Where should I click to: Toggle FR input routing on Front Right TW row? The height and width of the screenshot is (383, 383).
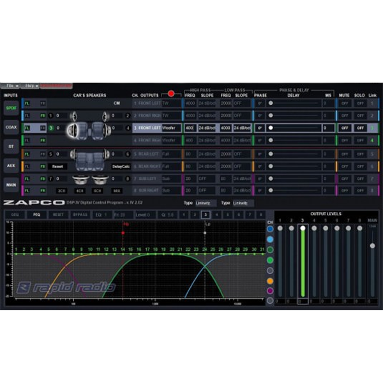[43, 116]
